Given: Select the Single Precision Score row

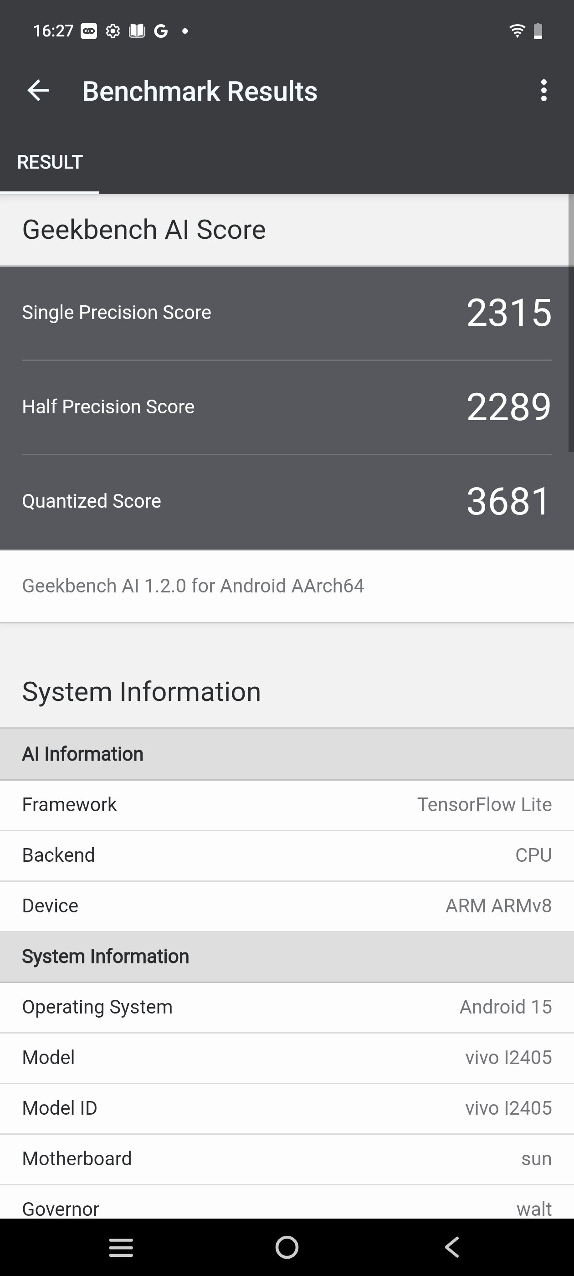Looking at the screenshot, I should tap(287, 313).
